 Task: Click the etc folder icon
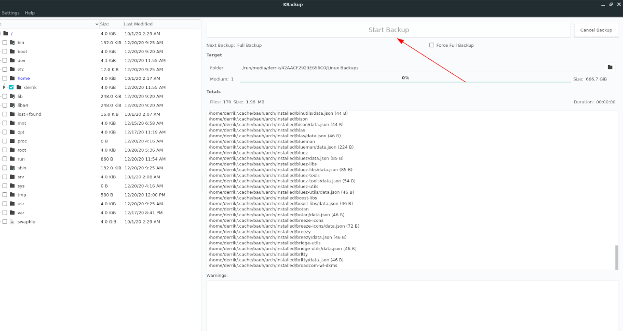pos(13,69)
